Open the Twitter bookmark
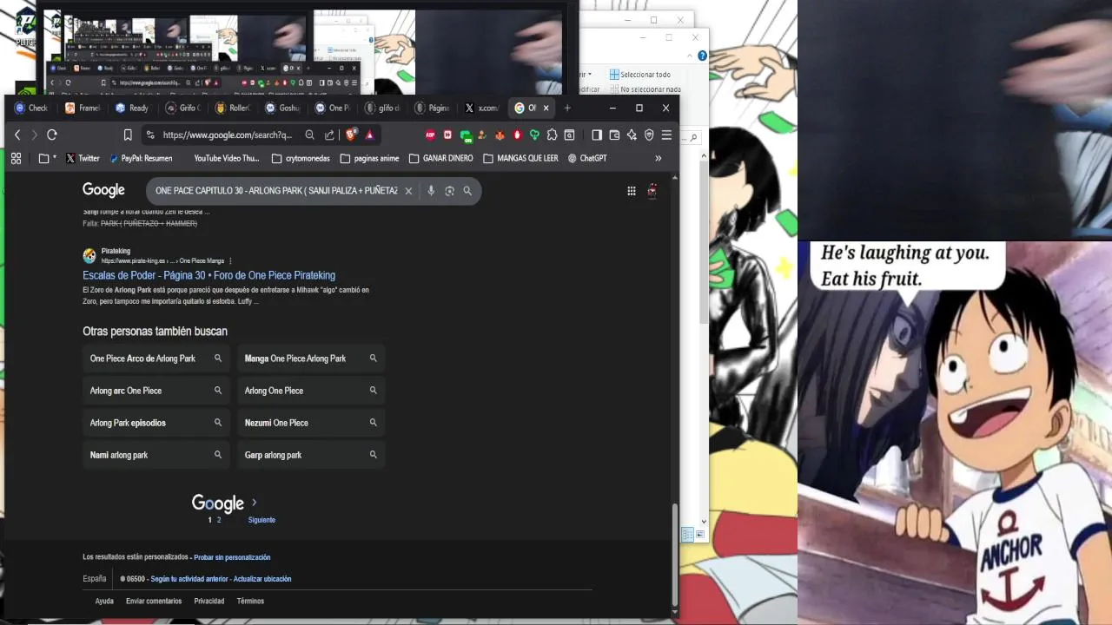 click(83, 158)
